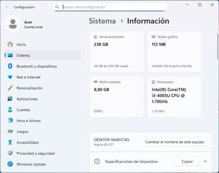Viewport: 219px width, 173px height.
Task: Click the Acer Cuenta local account name
Action: (x=34, y=24)
